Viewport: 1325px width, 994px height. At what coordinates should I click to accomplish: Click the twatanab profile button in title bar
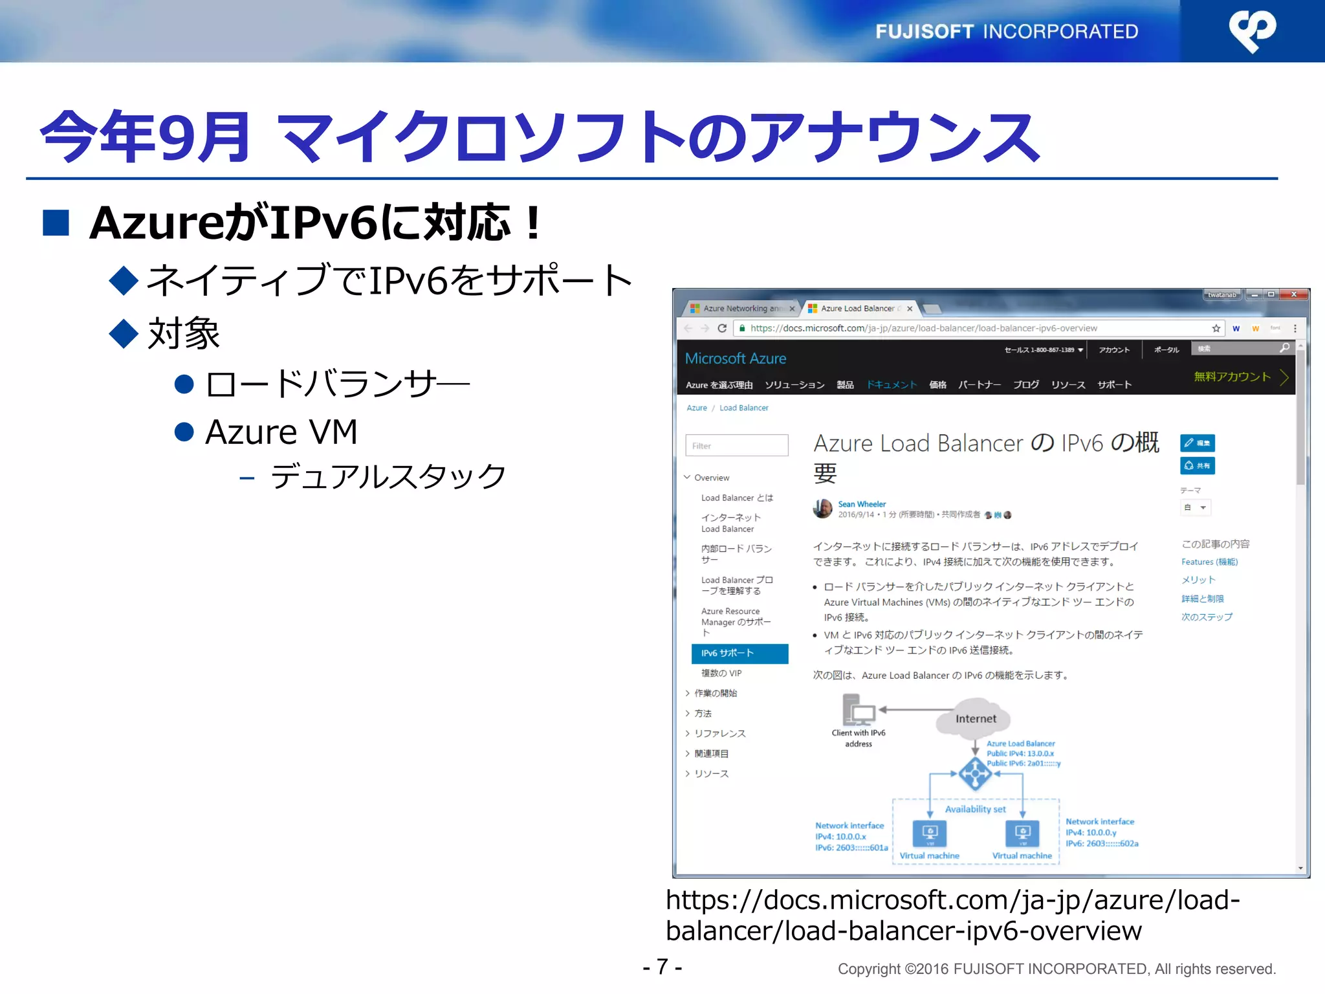point(1221,294)
